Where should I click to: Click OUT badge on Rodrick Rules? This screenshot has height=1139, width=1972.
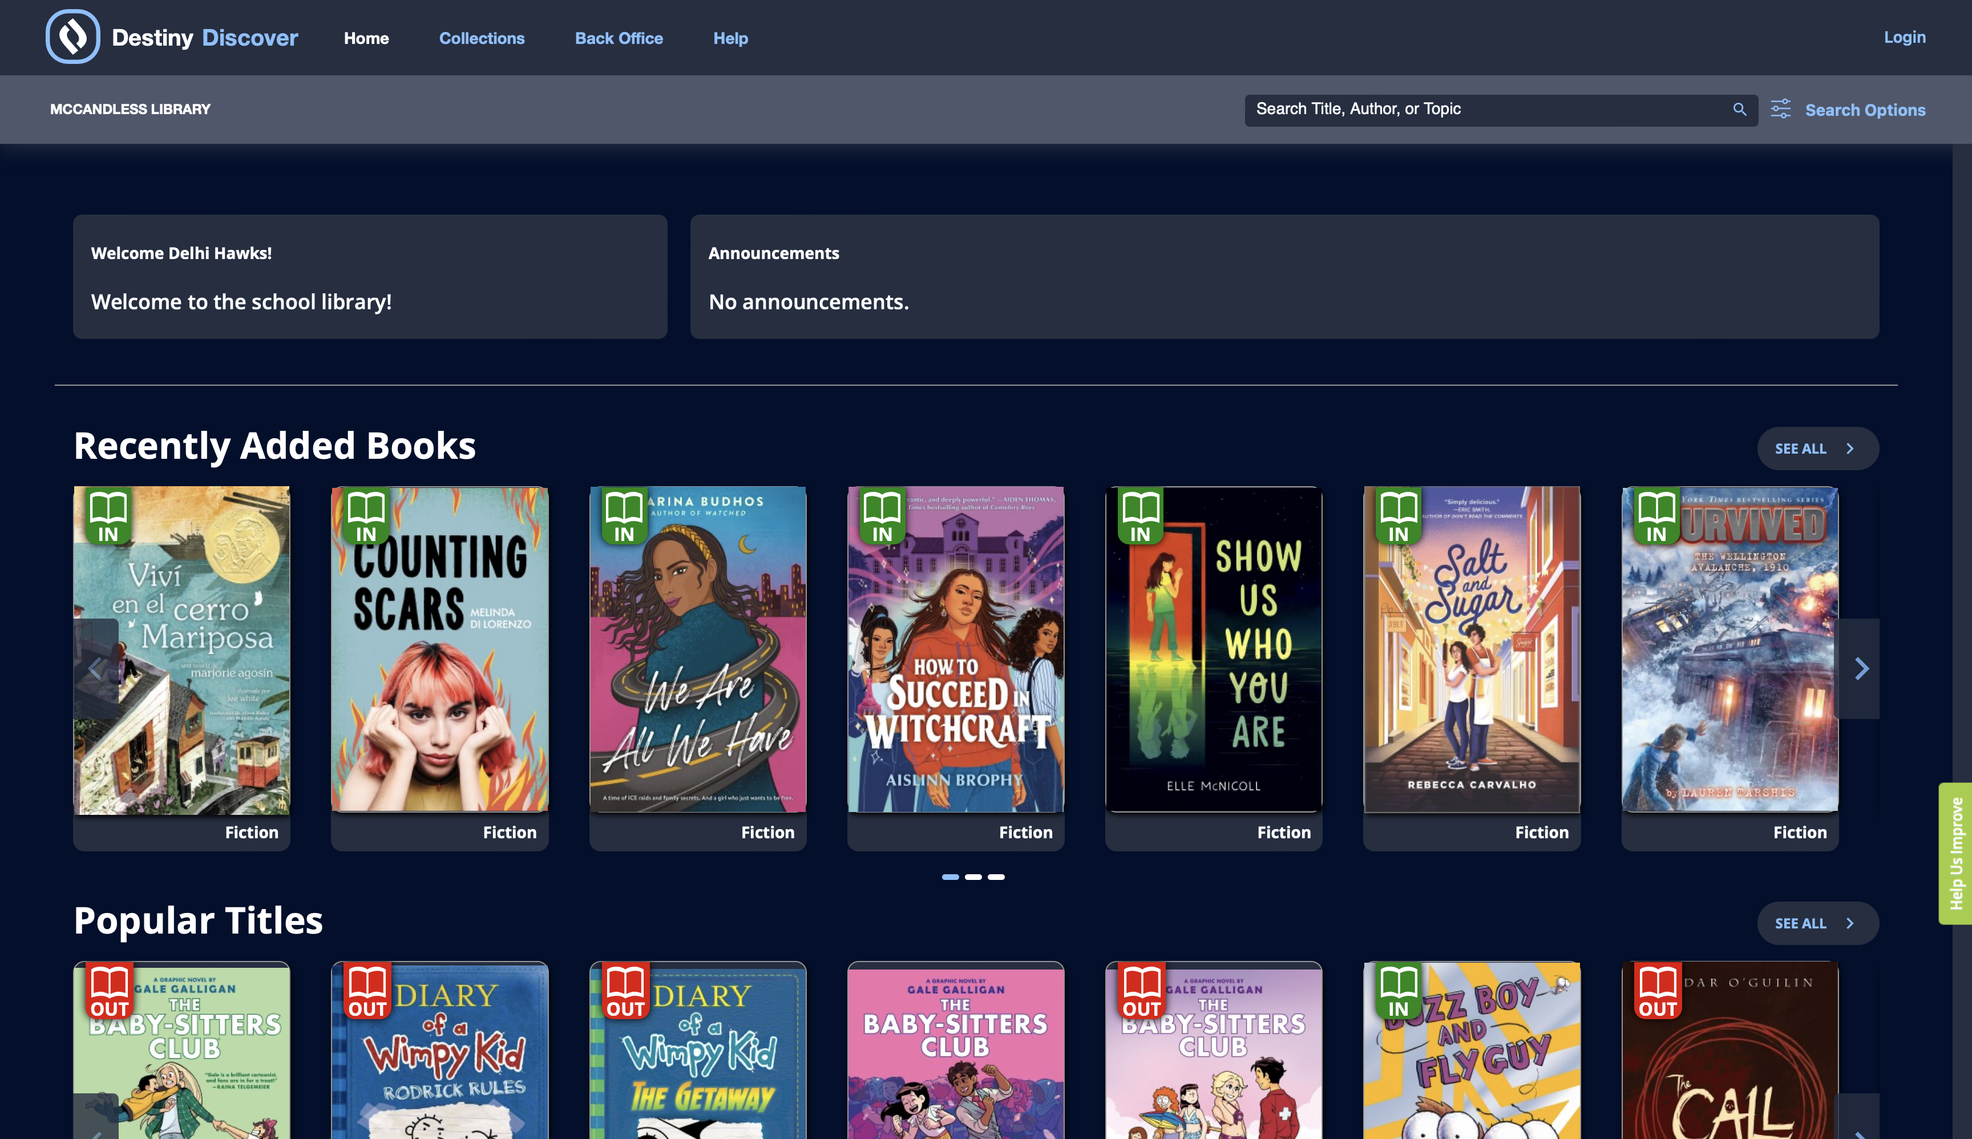pos(367,992)
